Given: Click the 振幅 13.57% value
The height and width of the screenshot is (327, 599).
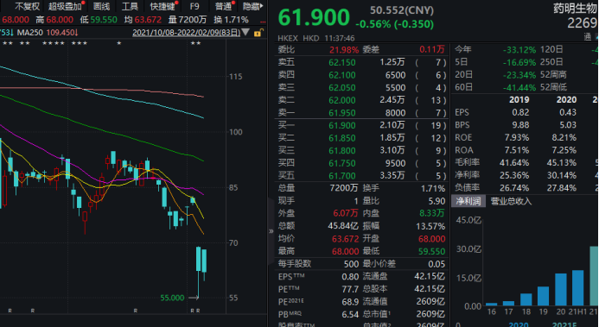Looking at the screenshot, I should pyautogui.click(x=430, y=226).
